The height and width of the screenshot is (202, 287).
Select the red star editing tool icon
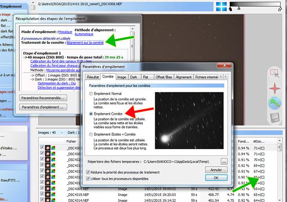coord(275,88)
